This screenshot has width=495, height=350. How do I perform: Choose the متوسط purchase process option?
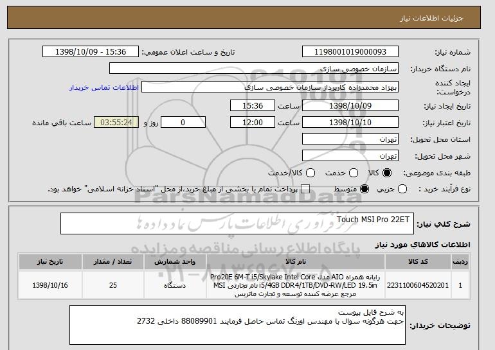click(364, 189)
